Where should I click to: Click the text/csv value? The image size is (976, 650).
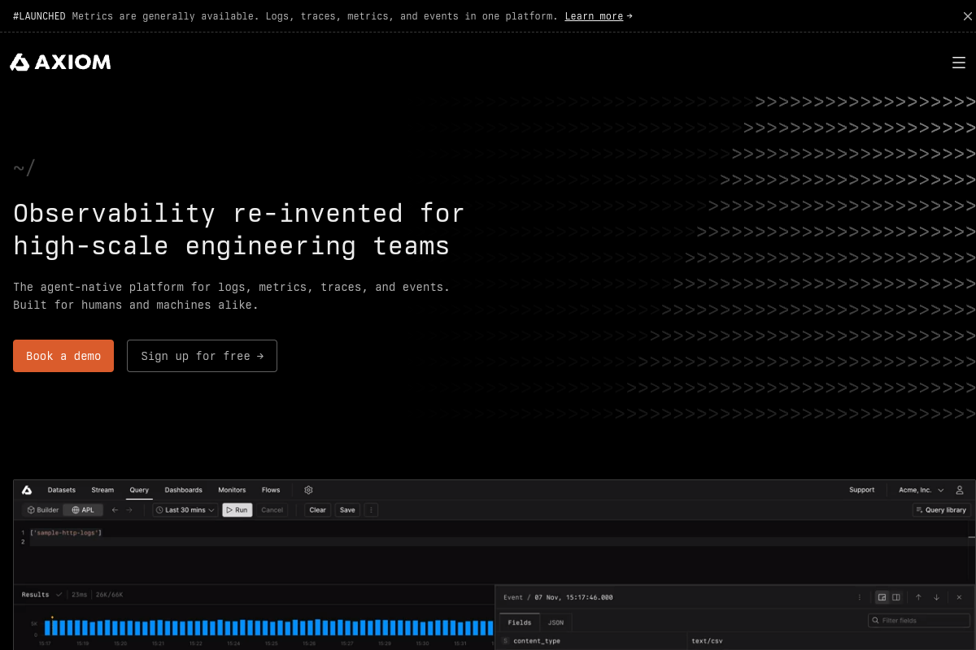707,641
